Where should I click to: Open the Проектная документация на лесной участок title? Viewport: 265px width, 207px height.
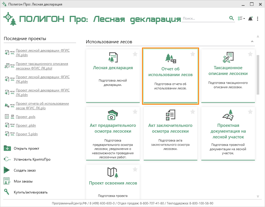coord(228,131)
